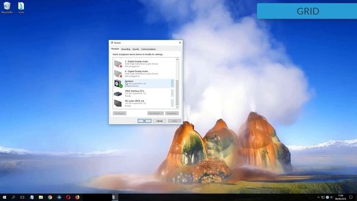Open the Communications tab
Viewport: 357px width, 201px height.
click(x=148, y=49)
